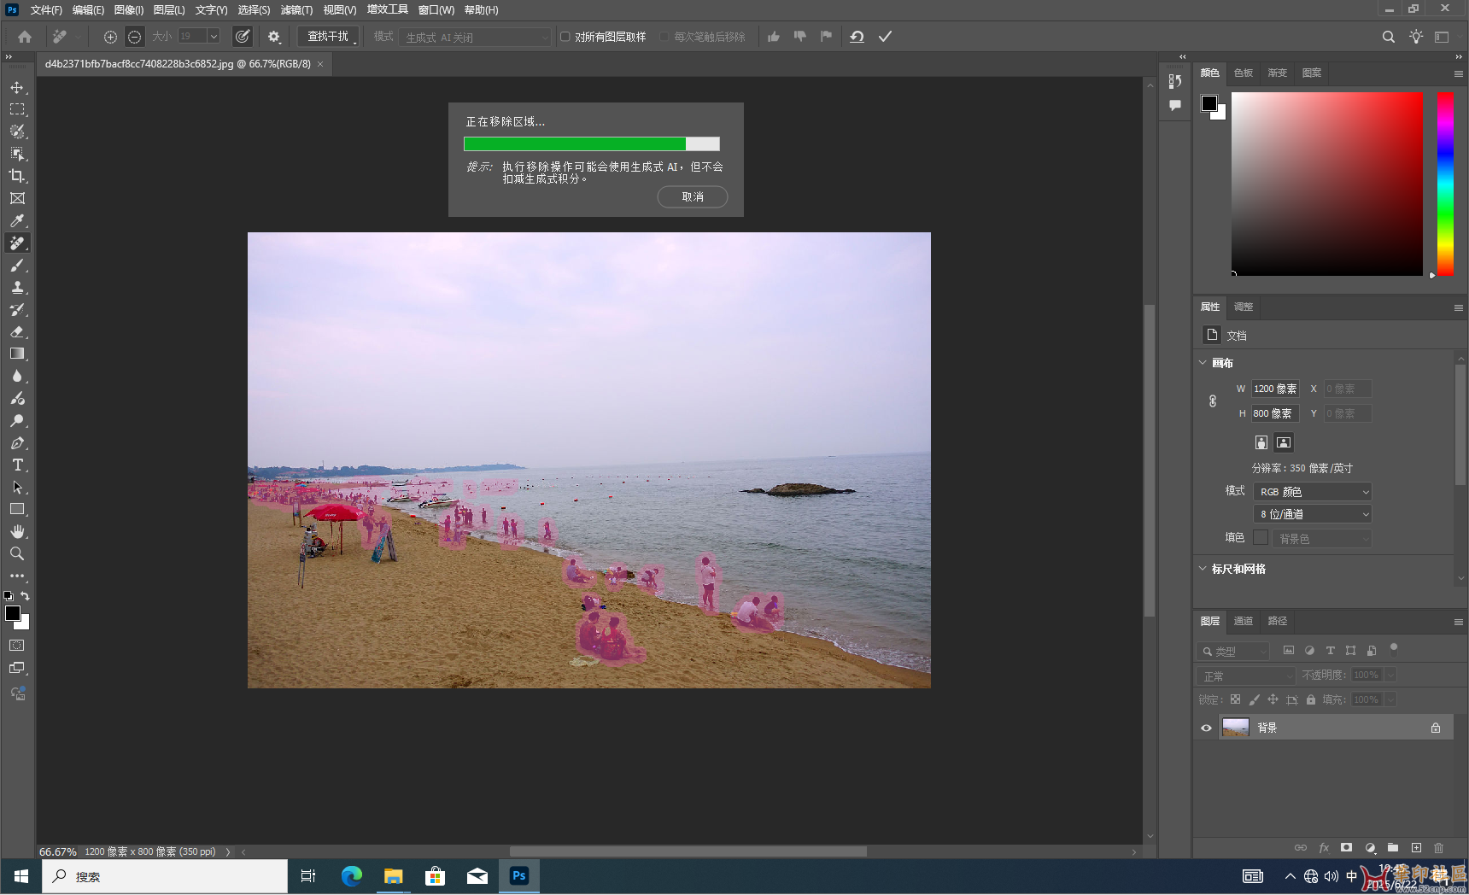1469x895 pixels.
Task: Switch to the 通道 tab
Action: click(1244, 621)
